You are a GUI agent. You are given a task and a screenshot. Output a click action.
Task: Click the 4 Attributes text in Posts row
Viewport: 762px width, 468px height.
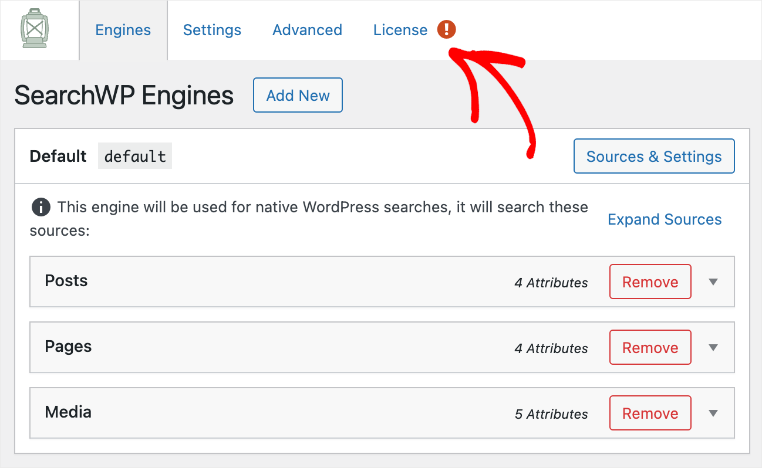tap(551, 283)
